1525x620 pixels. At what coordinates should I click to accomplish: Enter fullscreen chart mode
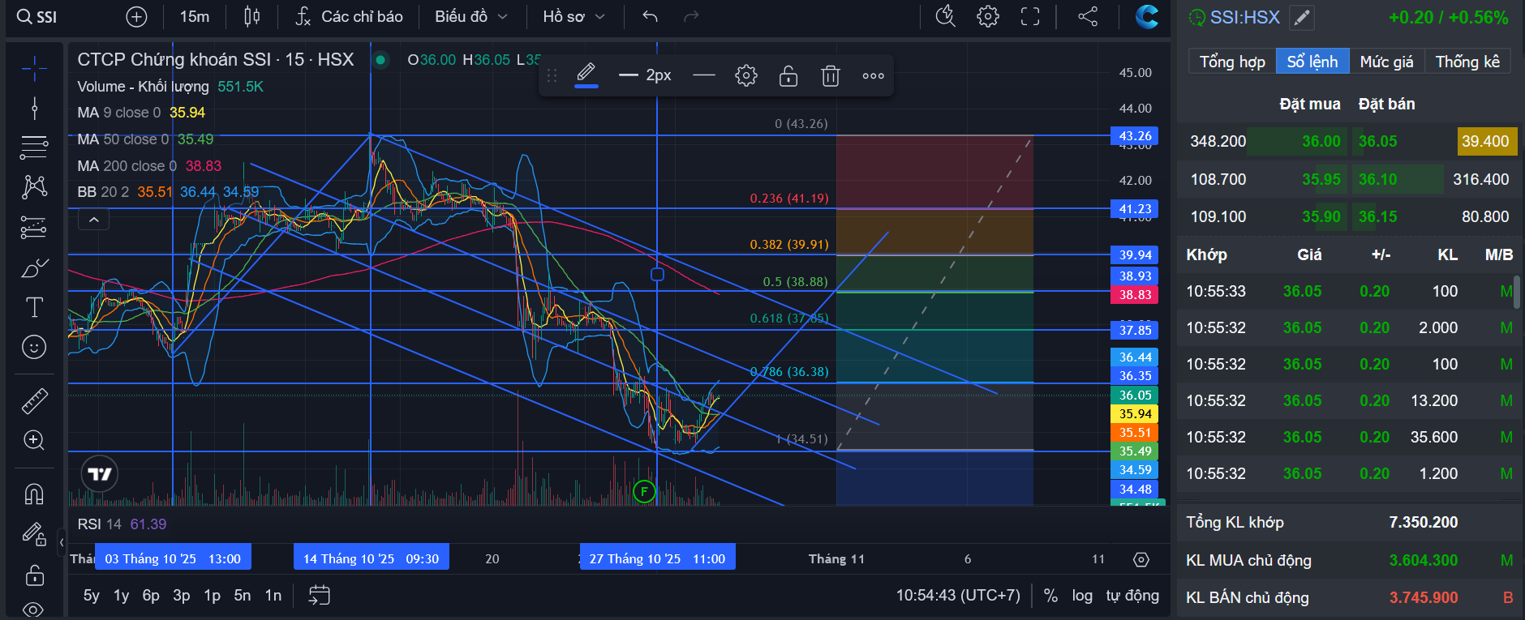1030,16
